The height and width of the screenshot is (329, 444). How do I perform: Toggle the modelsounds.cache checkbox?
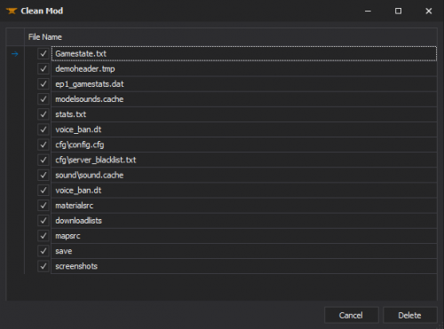click(x=44, y=99)
